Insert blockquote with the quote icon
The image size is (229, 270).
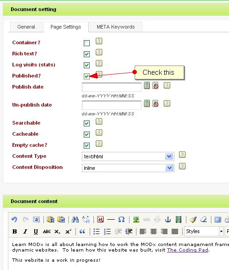[x=82, y=232]
